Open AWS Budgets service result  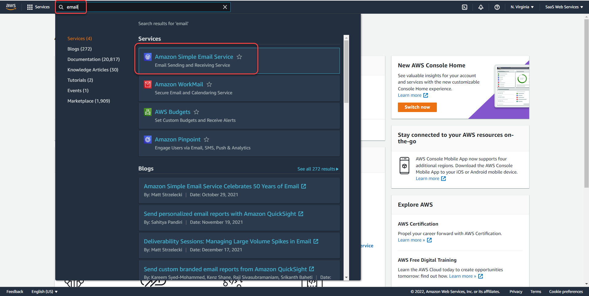(x=172, y=112)
